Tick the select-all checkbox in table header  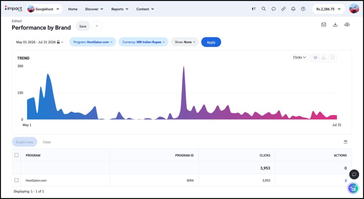[16, 155]
